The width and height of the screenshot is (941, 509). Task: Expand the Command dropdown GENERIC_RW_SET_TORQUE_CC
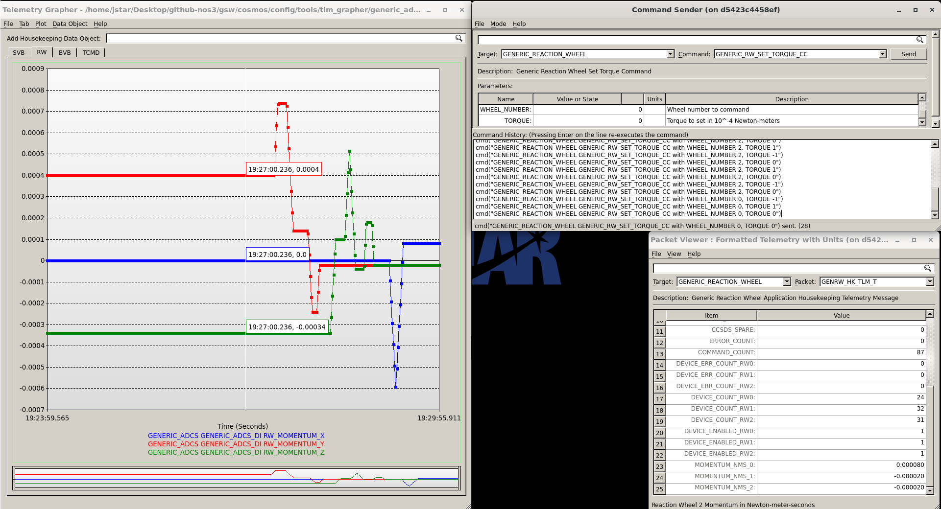(x=882, y=54)
